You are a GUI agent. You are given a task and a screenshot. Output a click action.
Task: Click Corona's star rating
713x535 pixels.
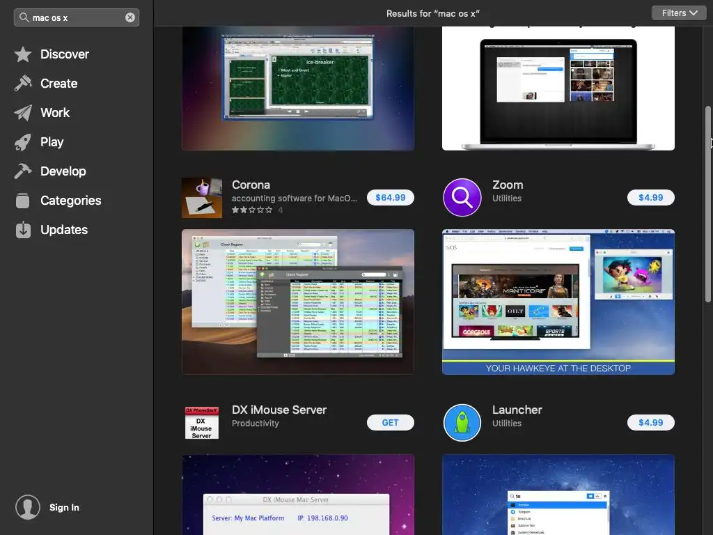pos(252,210)
